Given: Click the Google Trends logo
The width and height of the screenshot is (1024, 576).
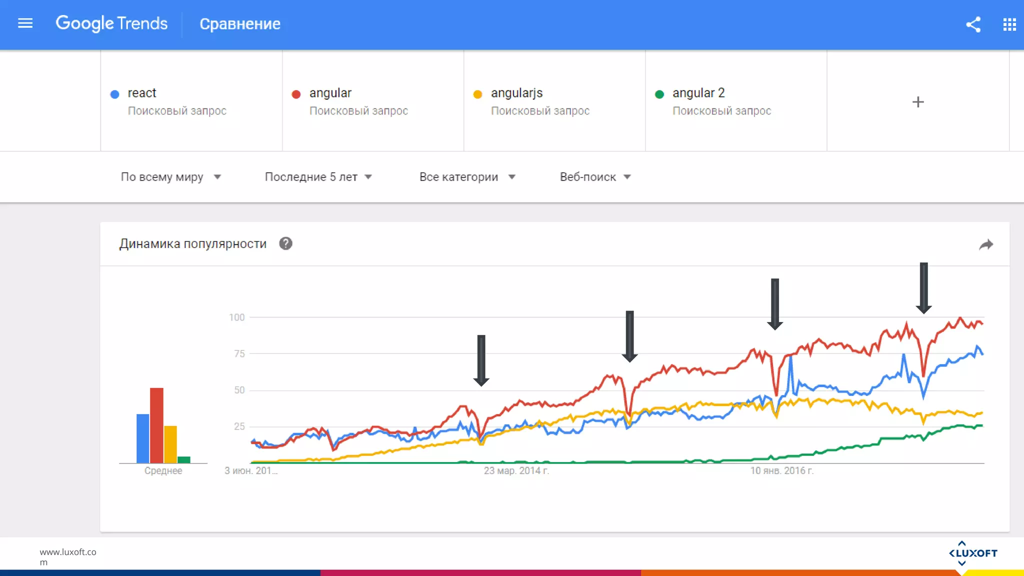Looking at the screenshot, I should click(x=111, y=23).
